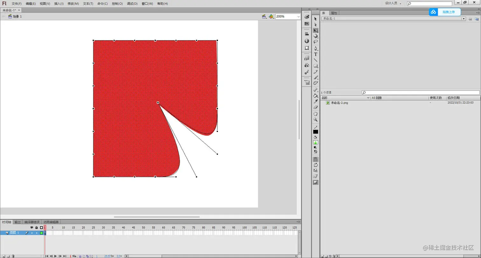Image resolution: width=481 pixels, height=258 pixels.
Task: Open the 未命名-1 library document dropdown
Action: click(464, 18)
